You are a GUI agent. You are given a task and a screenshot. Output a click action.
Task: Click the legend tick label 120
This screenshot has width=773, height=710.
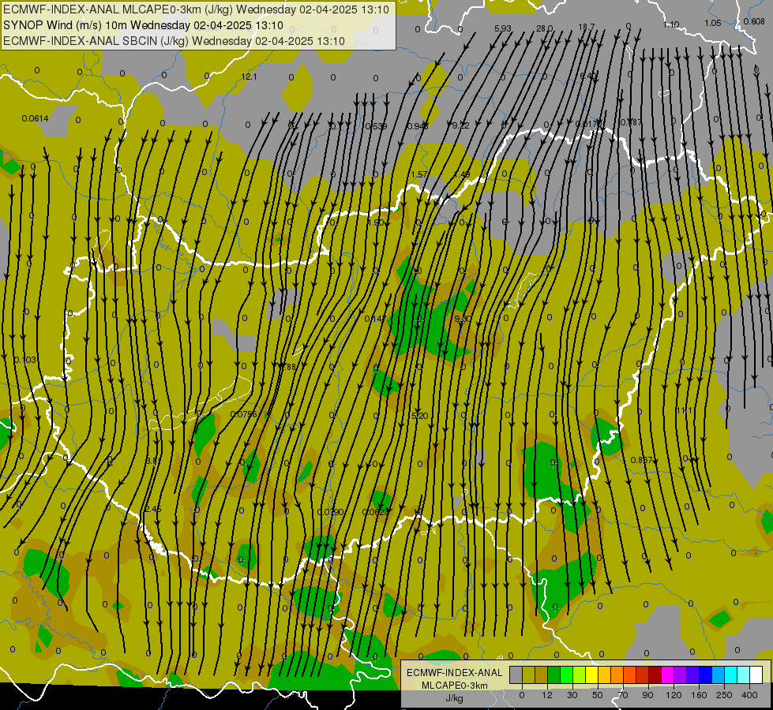click(x=674, y=695)
